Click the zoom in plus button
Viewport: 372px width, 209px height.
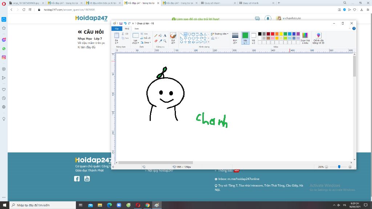(350, 167)
